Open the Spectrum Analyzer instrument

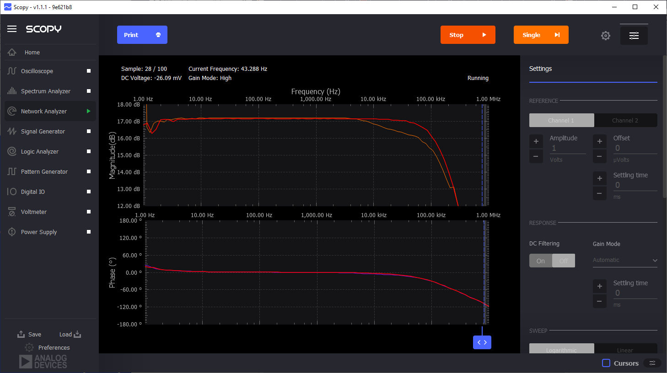(46, 91)
